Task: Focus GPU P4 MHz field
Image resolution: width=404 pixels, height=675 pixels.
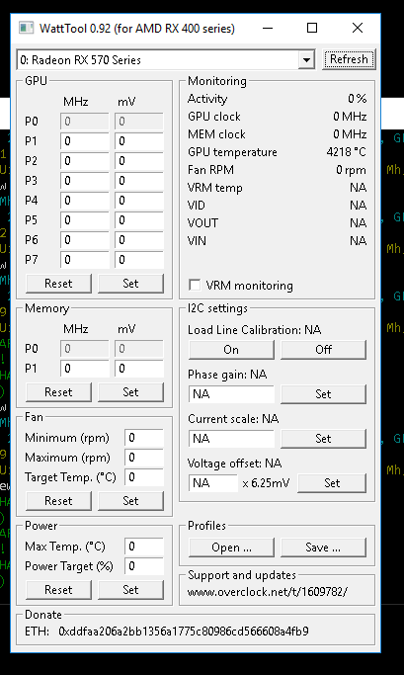Action: [85, 201]
